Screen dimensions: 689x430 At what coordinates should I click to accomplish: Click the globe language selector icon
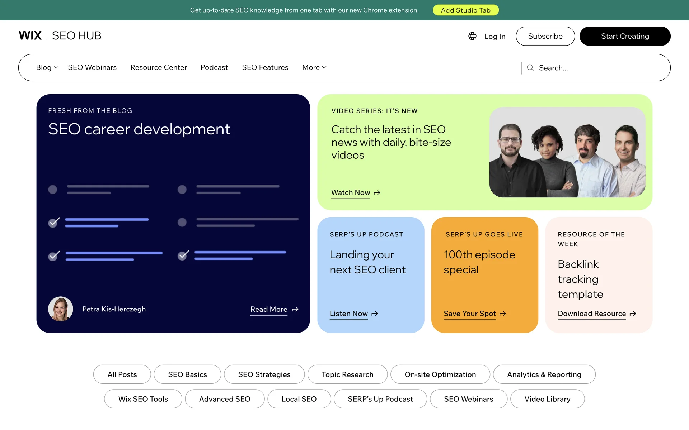[472, 36]
